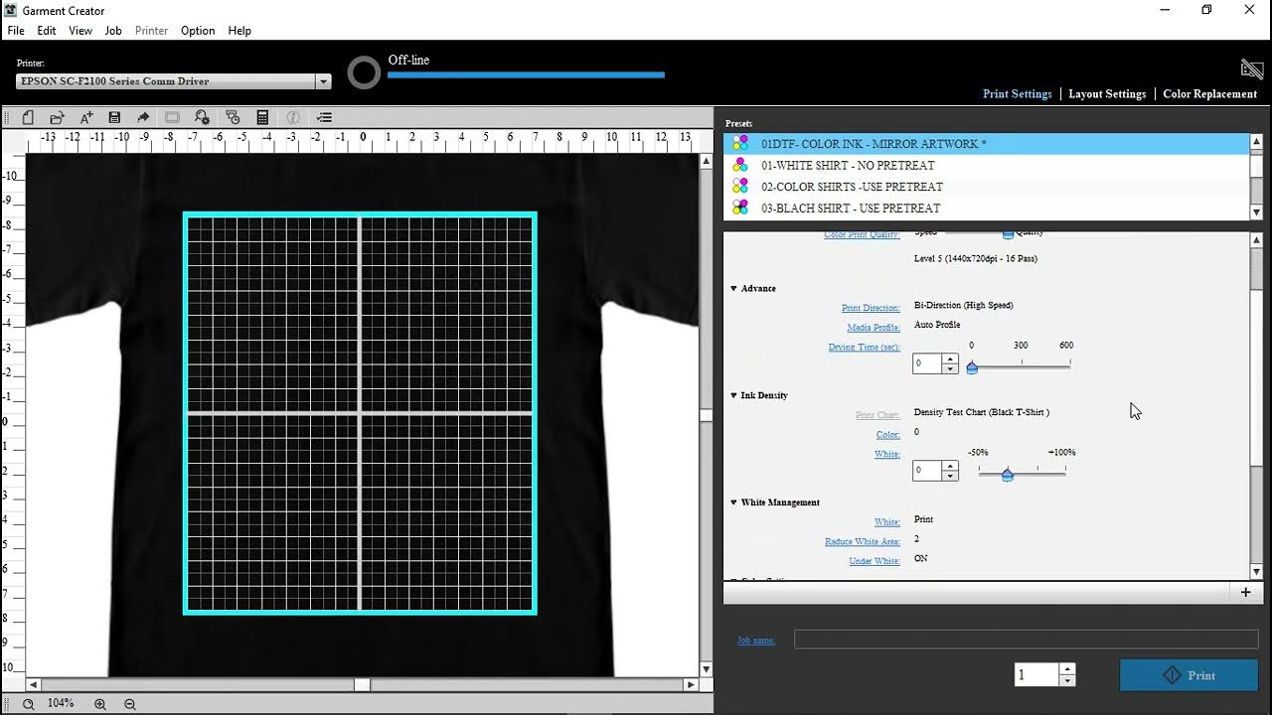Open the Printer selection dropdown

coord(323,81)
